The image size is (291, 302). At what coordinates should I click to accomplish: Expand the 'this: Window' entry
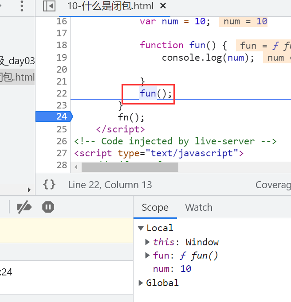click(x=148, y=242)
